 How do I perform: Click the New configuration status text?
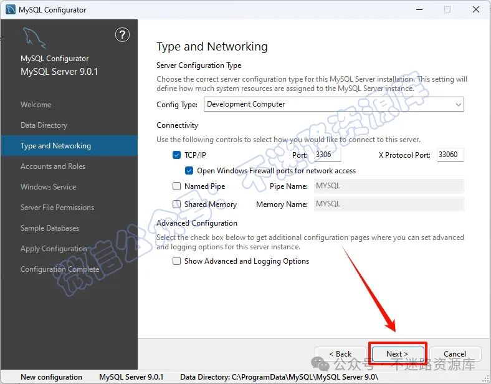tap(51, 377)
